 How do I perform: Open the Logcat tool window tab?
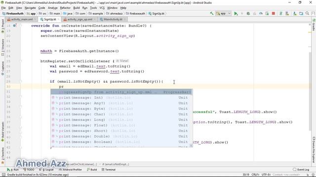(46, 170)
